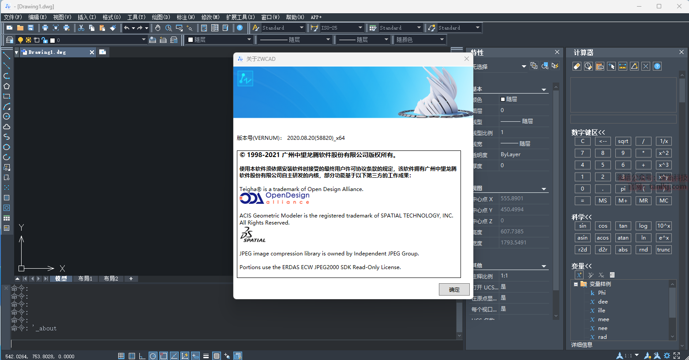Click the calculator Help question-mark icon
Screen dimensions: 689x360
pyautogui.click(x=657, y=66)
